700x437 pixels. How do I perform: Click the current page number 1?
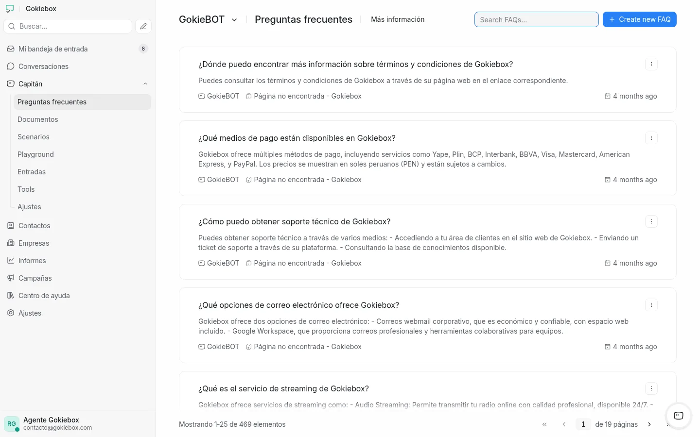583,424
